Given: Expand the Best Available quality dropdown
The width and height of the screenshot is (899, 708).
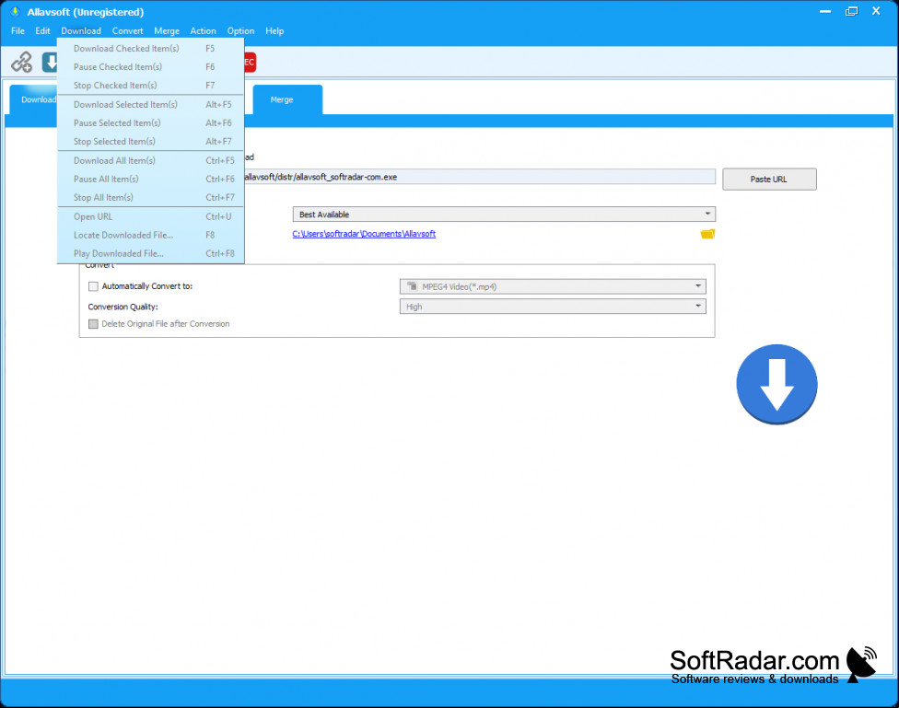Looking at the screenshot, I should [x=504, y=215].
